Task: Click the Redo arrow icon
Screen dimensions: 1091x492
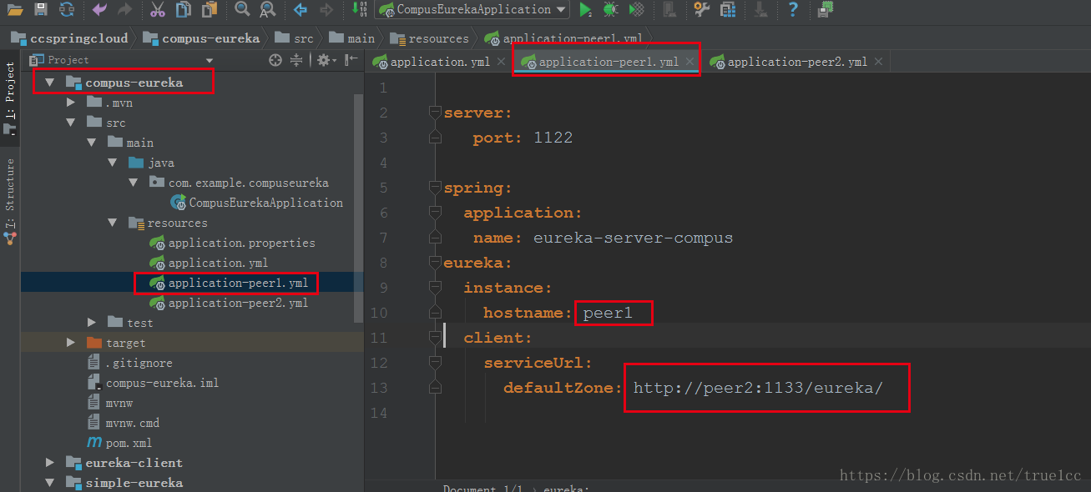Action: [x=125, y=10]
